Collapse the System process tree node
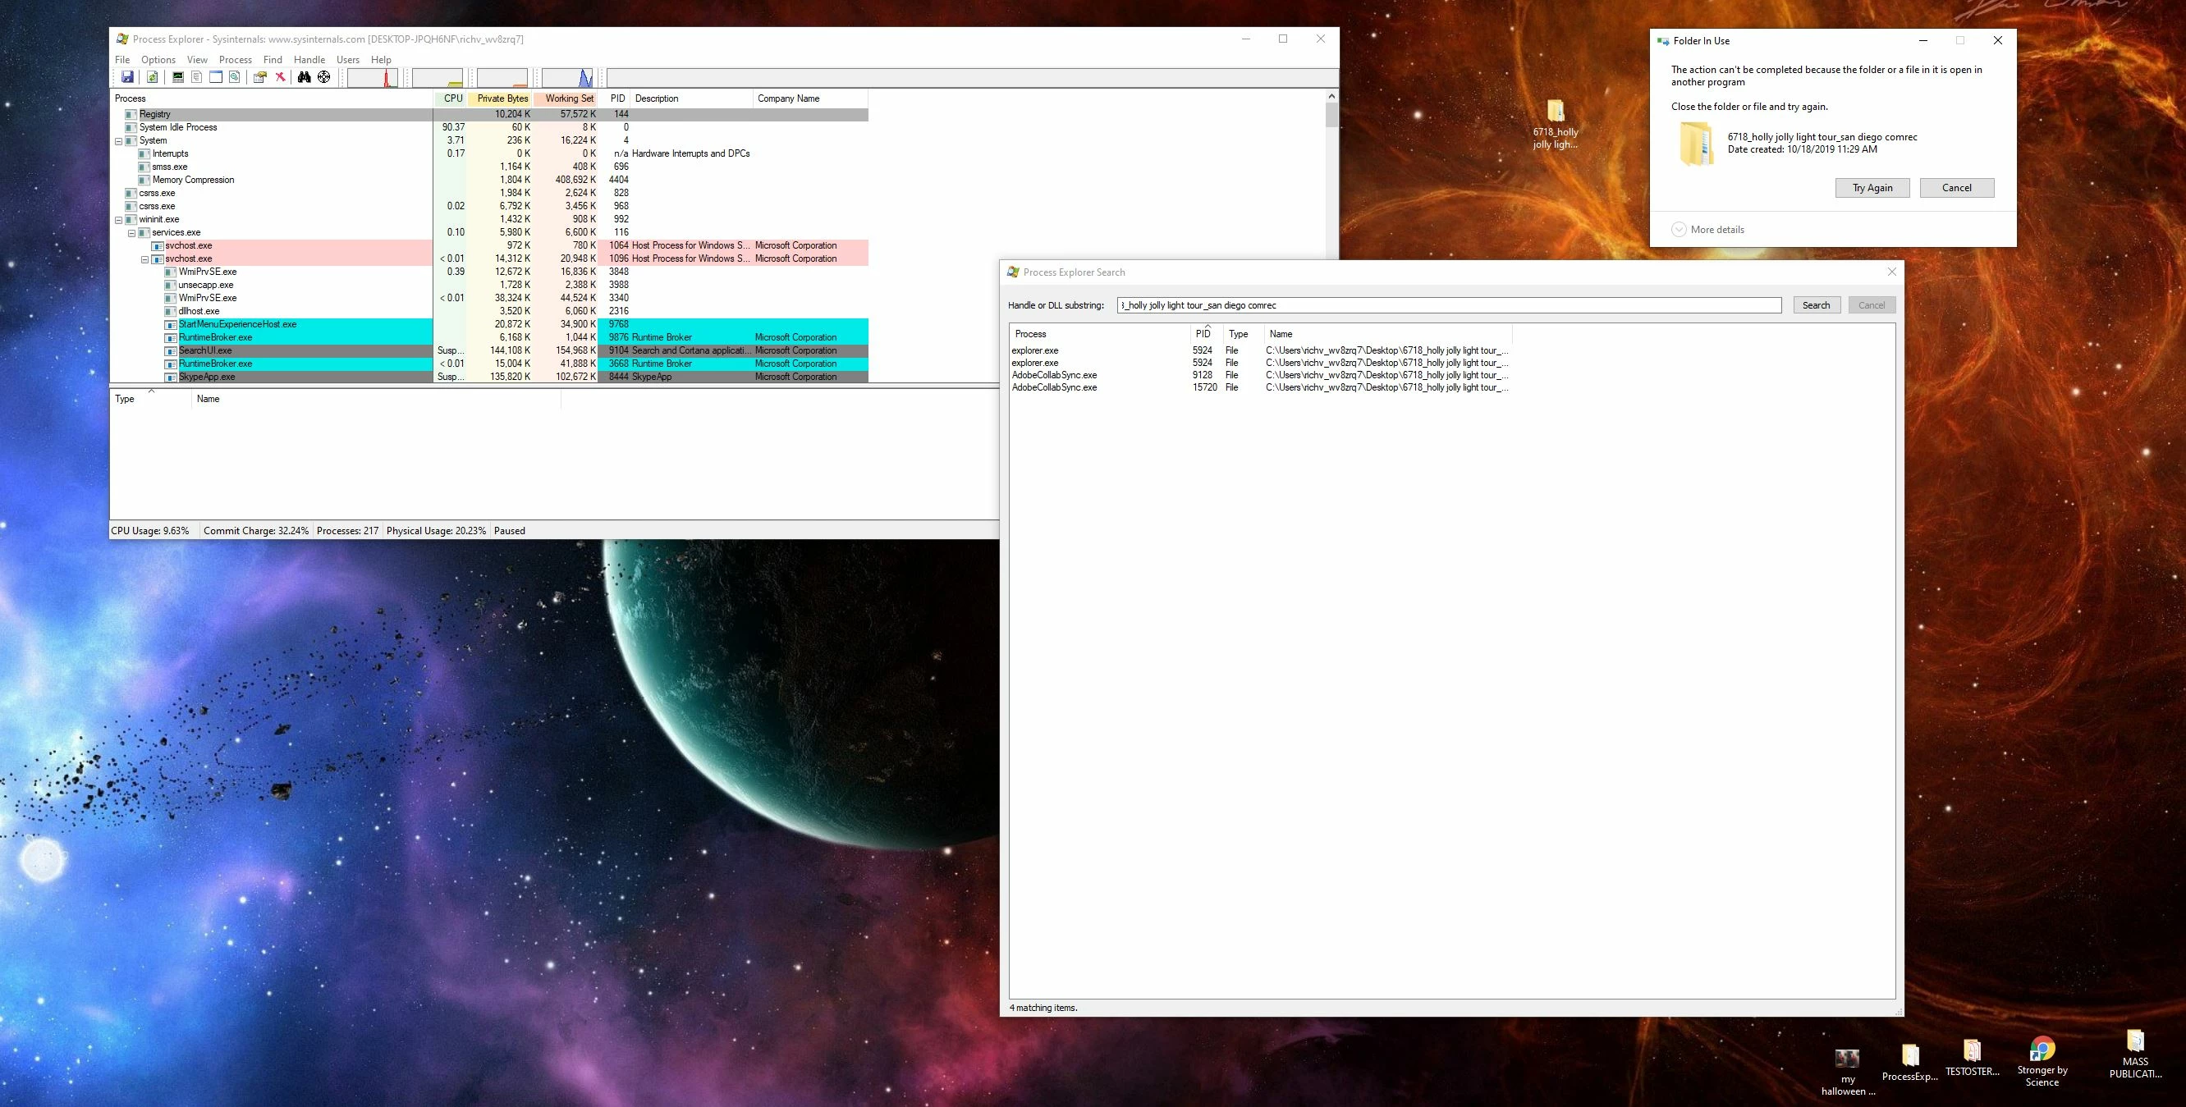The image size is (2186, 1107). (119, 141)
